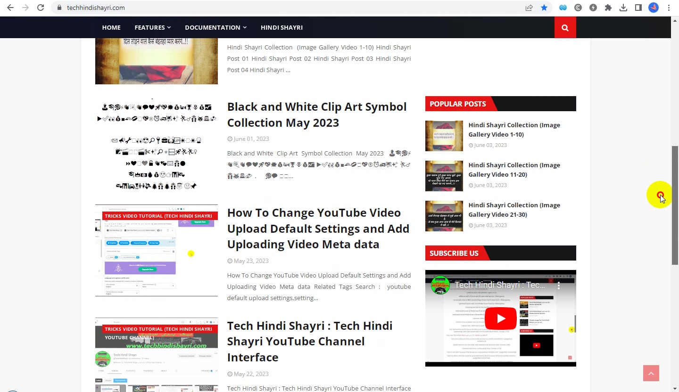Bookmark page with the star icon
The width and height of the screenshot is (679, 392).
544,8
